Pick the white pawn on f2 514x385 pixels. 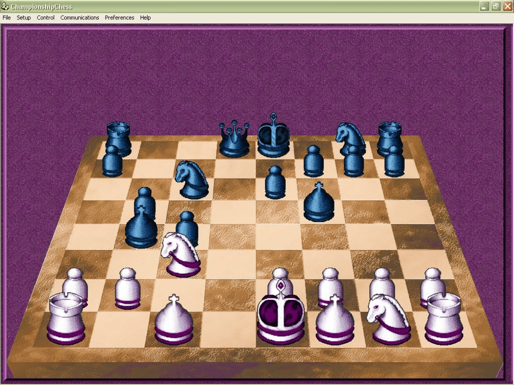point(331,282)
